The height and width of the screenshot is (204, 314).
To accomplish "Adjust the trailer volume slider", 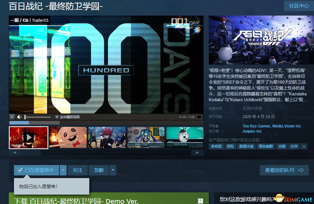I will click(37, 117).
